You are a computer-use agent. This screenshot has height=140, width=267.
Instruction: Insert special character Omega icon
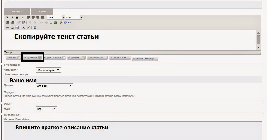[x=35, y=28]
